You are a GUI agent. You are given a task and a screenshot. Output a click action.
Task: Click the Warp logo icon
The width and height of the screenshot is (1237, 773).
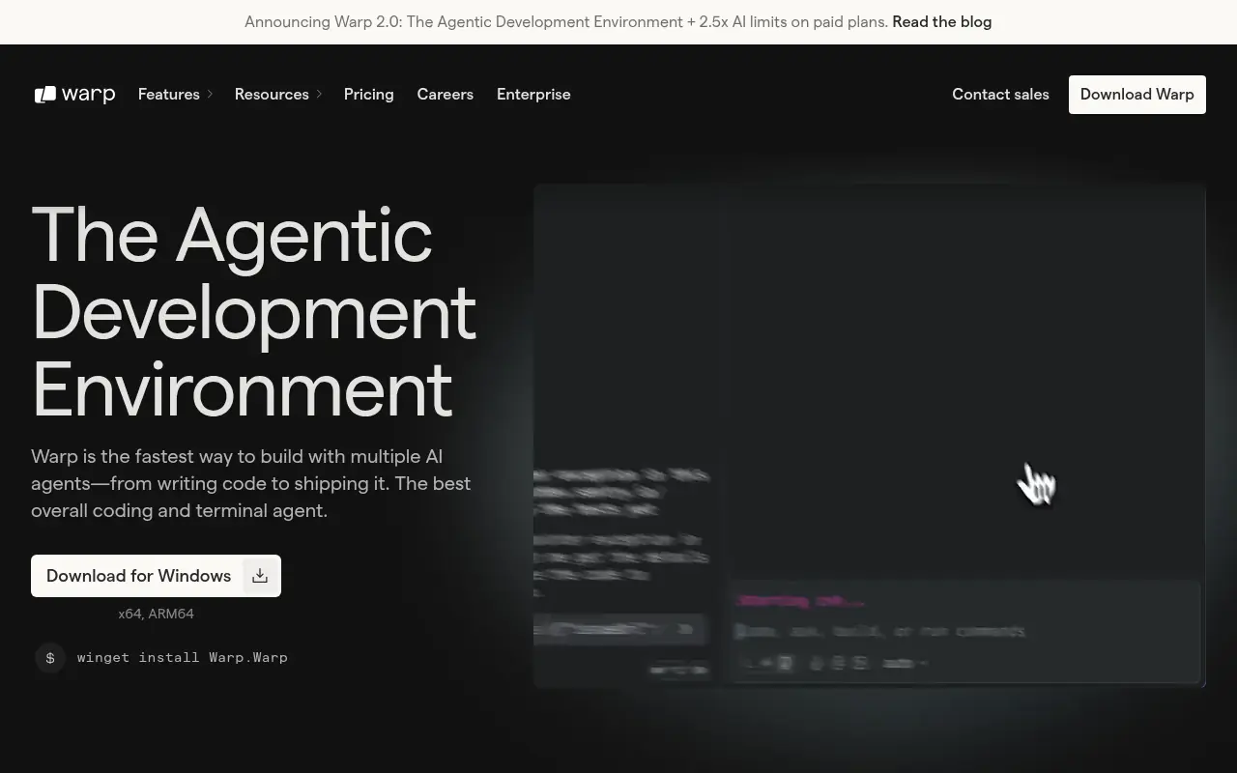coord(45,95)
